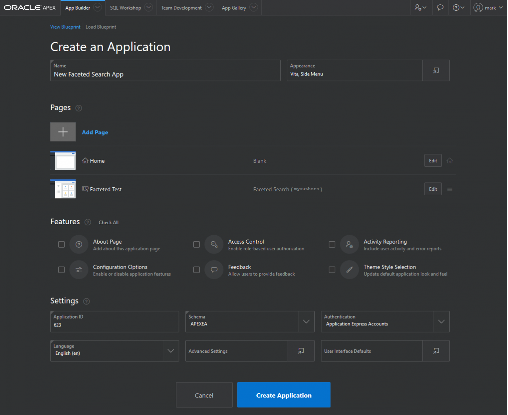Open the Authentication dropdown list

click(x=441, y=321)
